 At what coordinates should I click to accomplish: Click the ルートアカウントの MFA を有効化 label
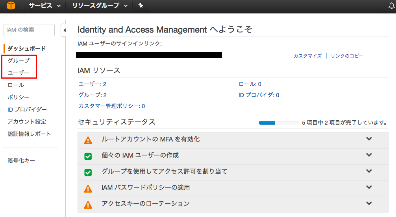(150, 139)
